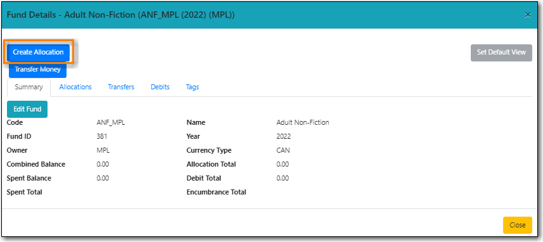
Task: Click the Create Allocation button
Action: [x=38, y=53]
